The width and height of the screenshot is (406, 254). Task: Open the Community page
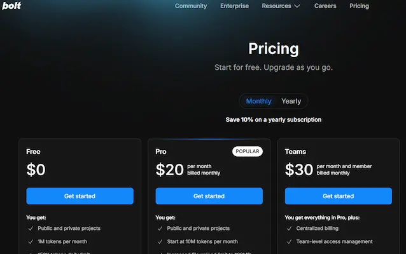click(x=191, y=6)
